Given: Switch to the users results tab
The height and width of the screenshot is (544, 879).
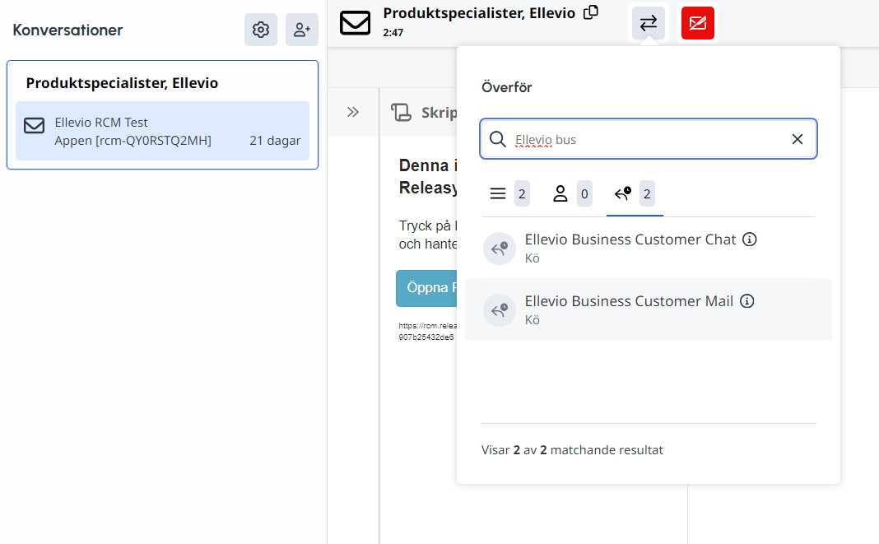Looking at the screenshot, I should [572, 194].
